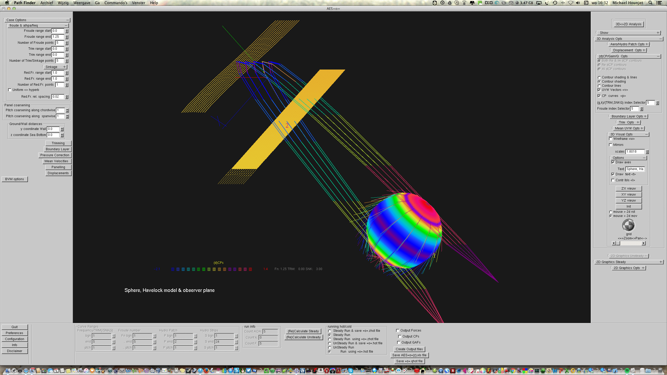
Task: Click the Trim range start stepper arrows
Action: pos(67,49)
